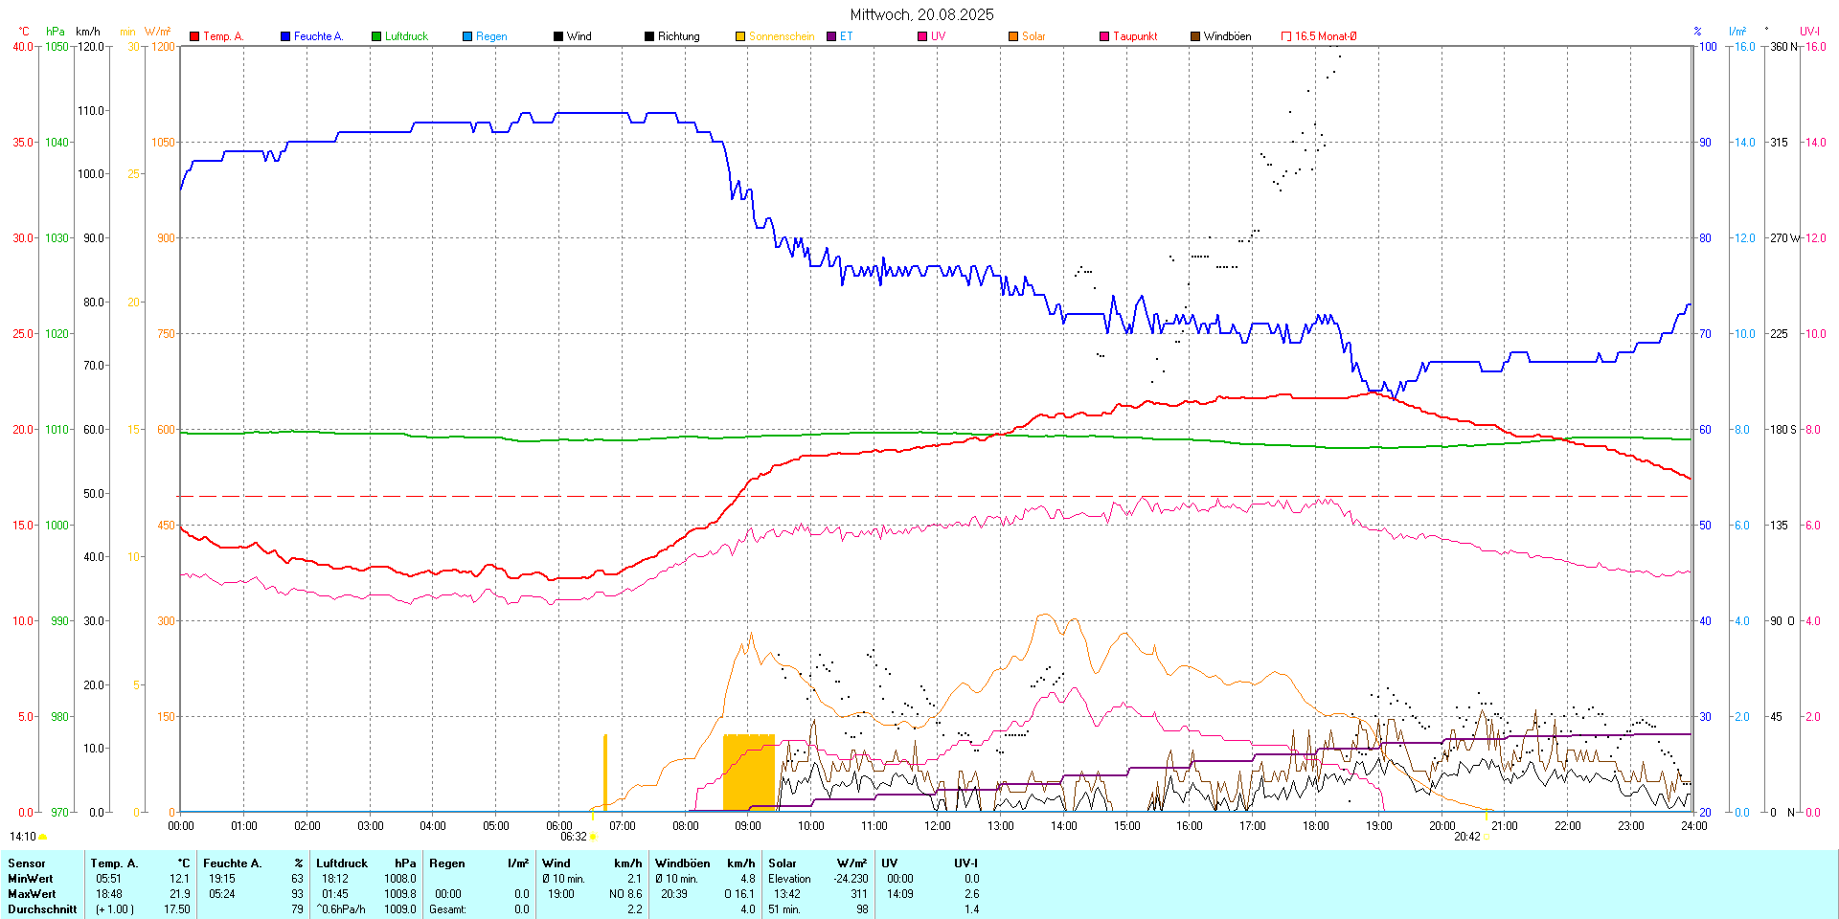1839x919 pixels.
Task: Click the sunset time marker 20:42
Action: [1466, 837]
